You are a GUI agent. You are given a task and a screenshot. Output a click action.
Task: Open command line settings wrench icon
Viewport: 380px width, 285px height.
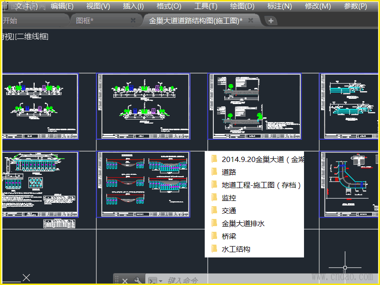pyautogui.click(x=138, y=281)
